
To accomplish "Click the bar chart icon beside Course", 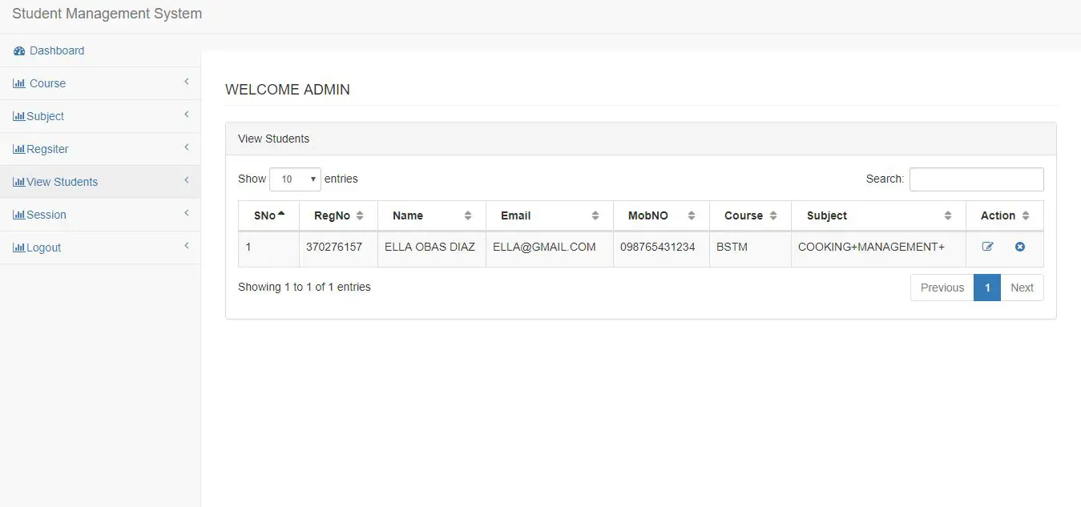I will pyautogui.click(x=19, y=84).
